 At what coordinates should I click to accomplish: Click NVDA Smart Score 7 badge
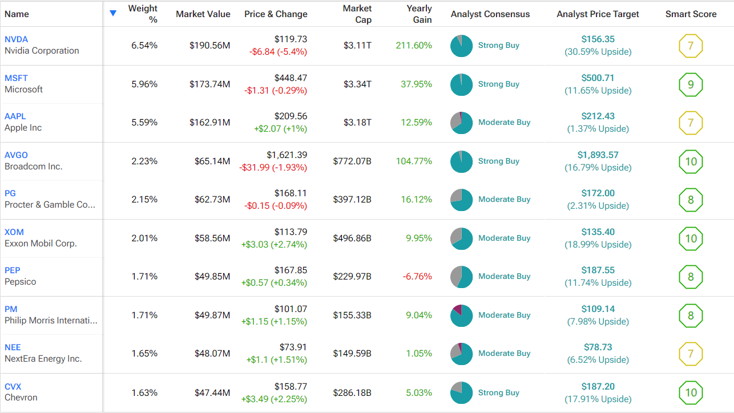click(x=691, y=46)
